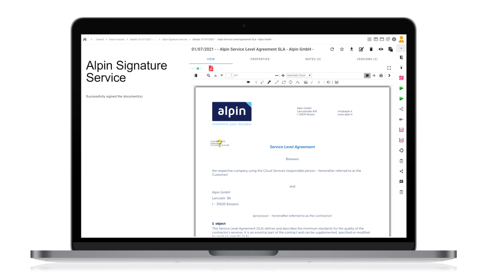Click the 'Service Level Agreement' heading
This screenshot has height=280, width=487.
pos(292,147)
